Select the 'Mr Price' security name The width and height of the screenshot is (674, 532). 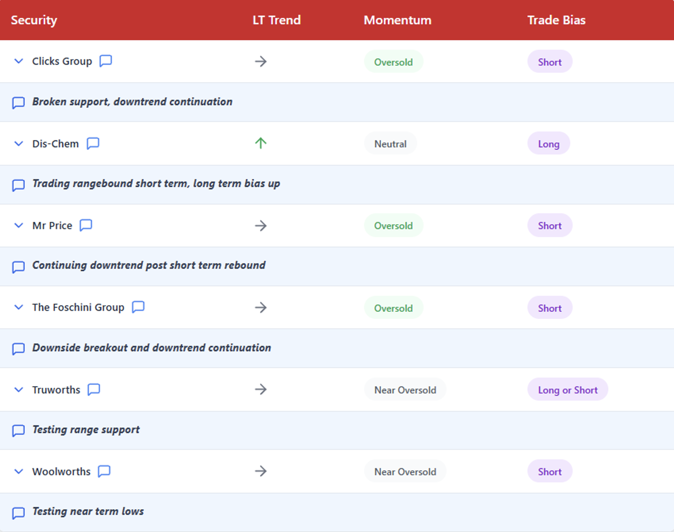coord(52,225)
